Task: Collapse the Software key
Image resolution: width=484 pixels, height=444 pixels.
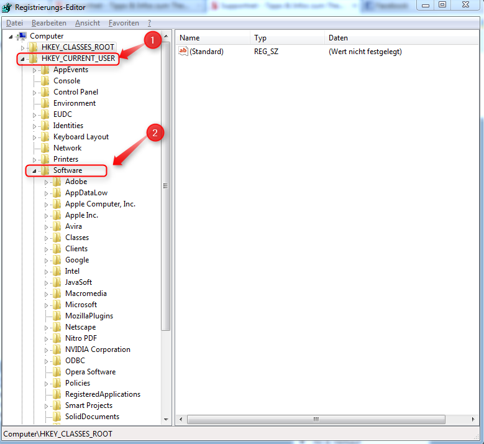Action: (x=34, y=171)
